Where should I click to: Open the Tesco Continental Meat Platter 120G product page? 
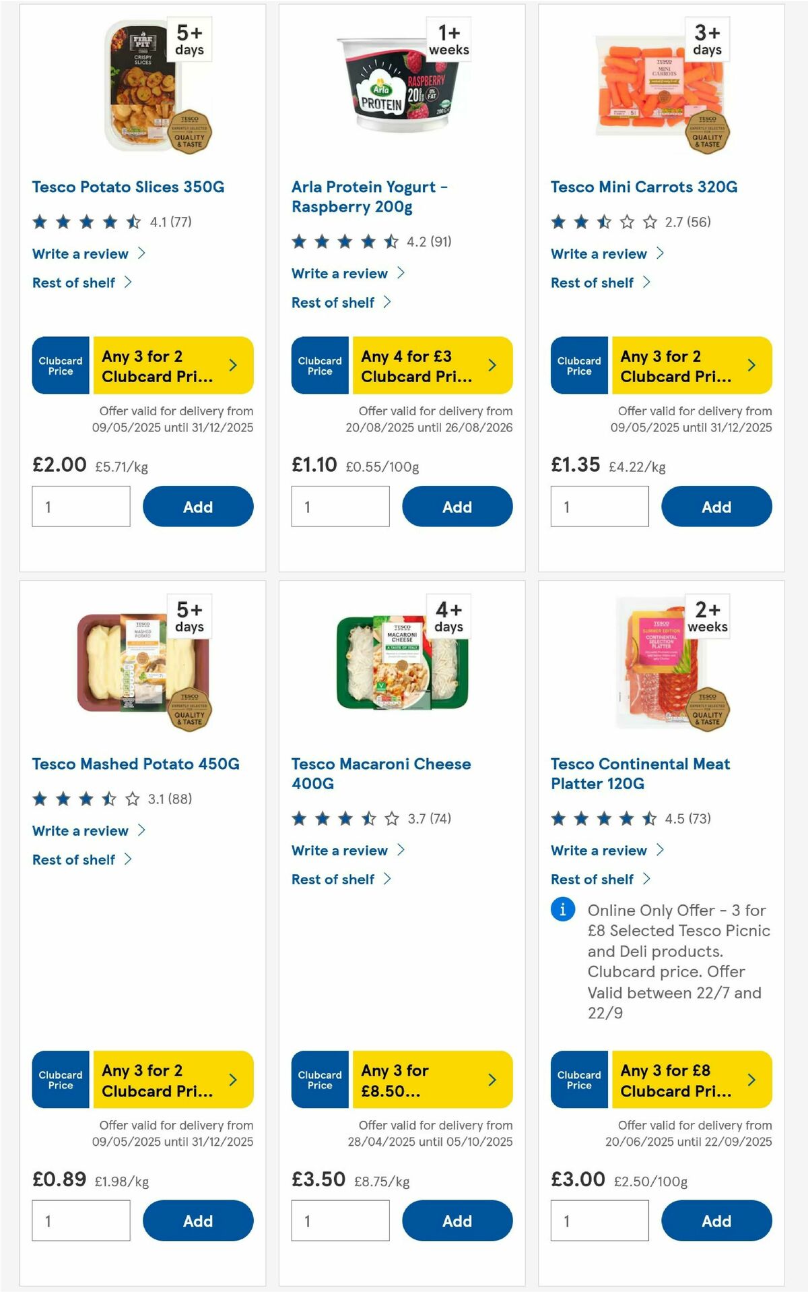coord(640,774)
